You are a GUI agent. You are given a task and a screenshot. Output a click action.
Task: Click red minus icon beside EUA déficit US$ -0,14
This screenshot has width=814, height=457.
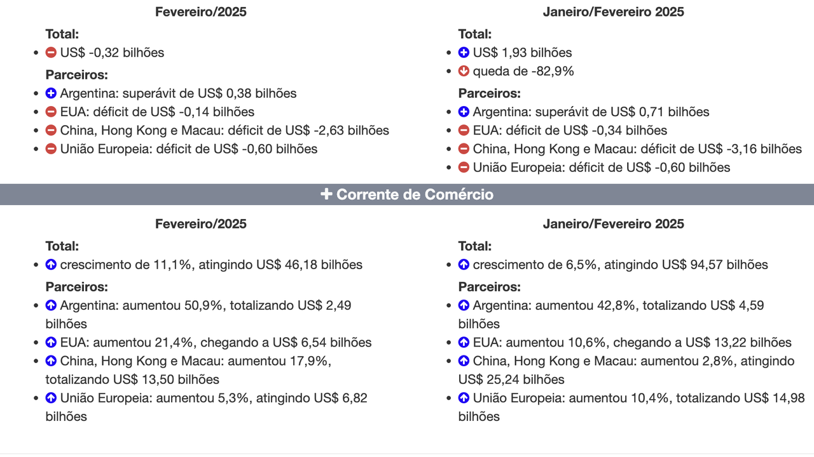click(x=52, y=112)
